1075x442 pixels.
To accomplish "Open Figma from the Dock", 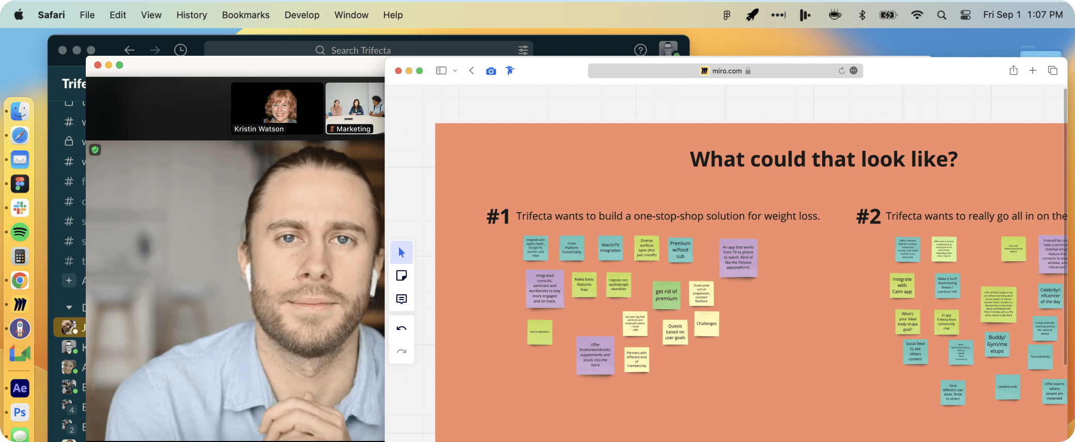I will (20, 184).
